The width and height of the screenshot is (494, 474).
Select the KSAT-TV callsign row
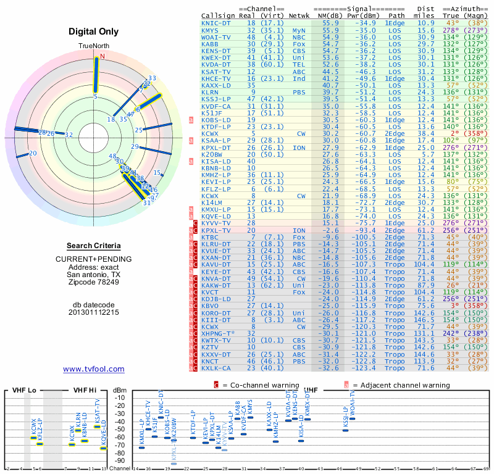345,72
